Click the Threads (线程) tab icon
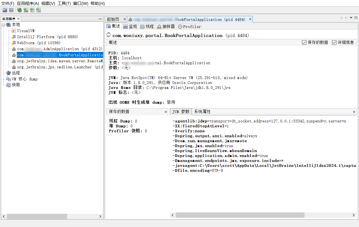This screenshot has width=359, height=227. 142,27
